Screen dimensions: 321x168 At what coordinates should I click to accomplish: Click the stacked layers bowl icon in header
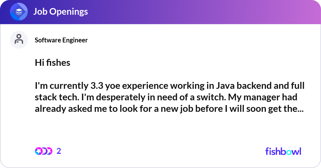[x=19, y=12]
